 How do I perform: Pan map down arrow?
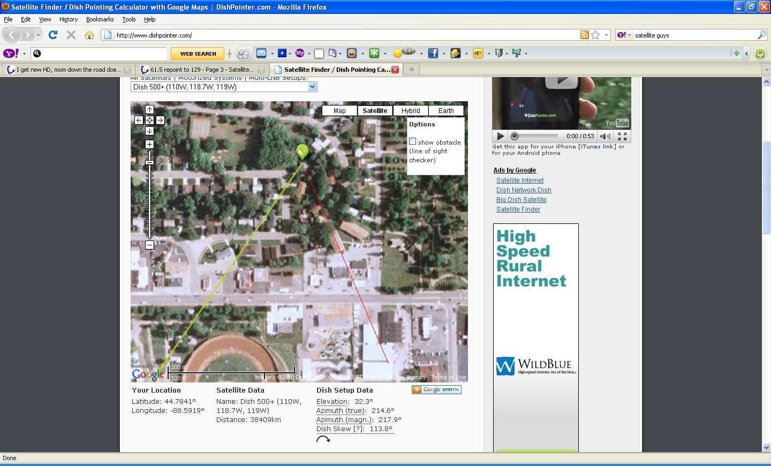(149, 131)
